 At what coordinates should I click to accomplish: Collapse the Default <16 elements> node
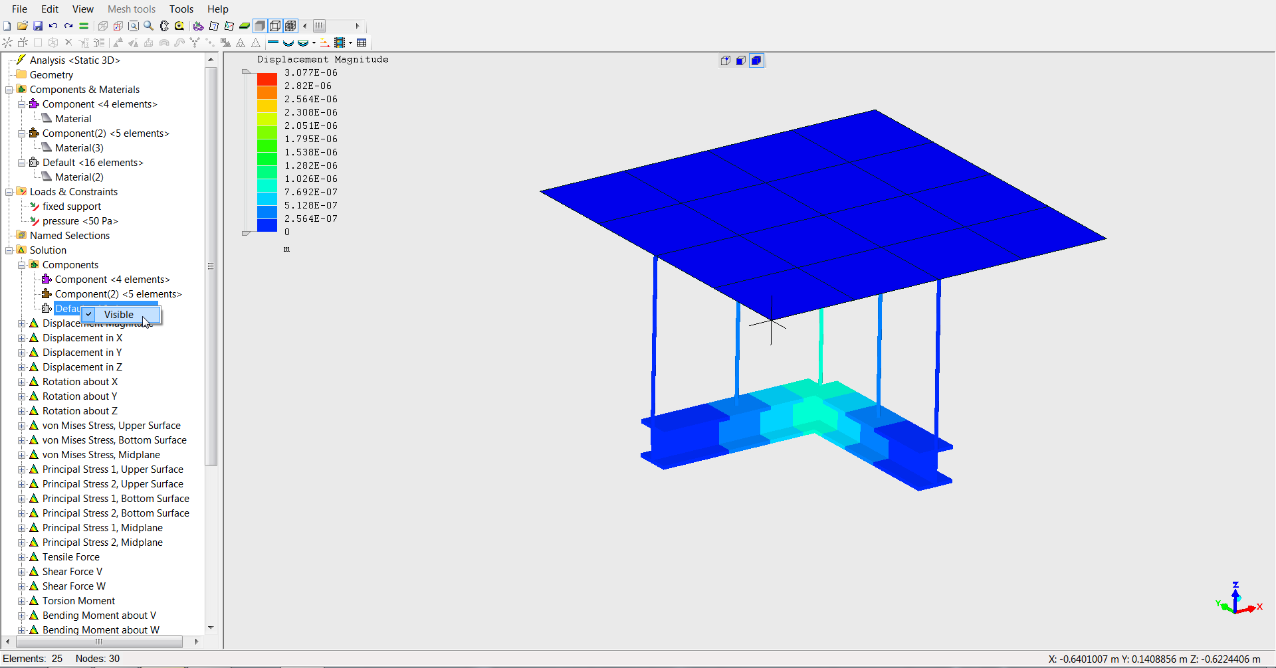(x=22, y=163)
